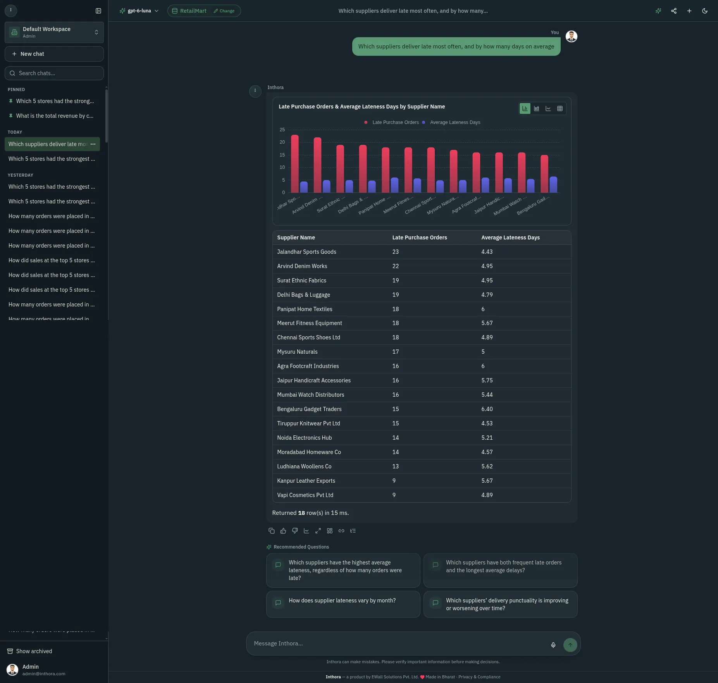The image size is (718, 683).
Task: Click the sidebar chat list scrollbar
Action: pos(107,116)
